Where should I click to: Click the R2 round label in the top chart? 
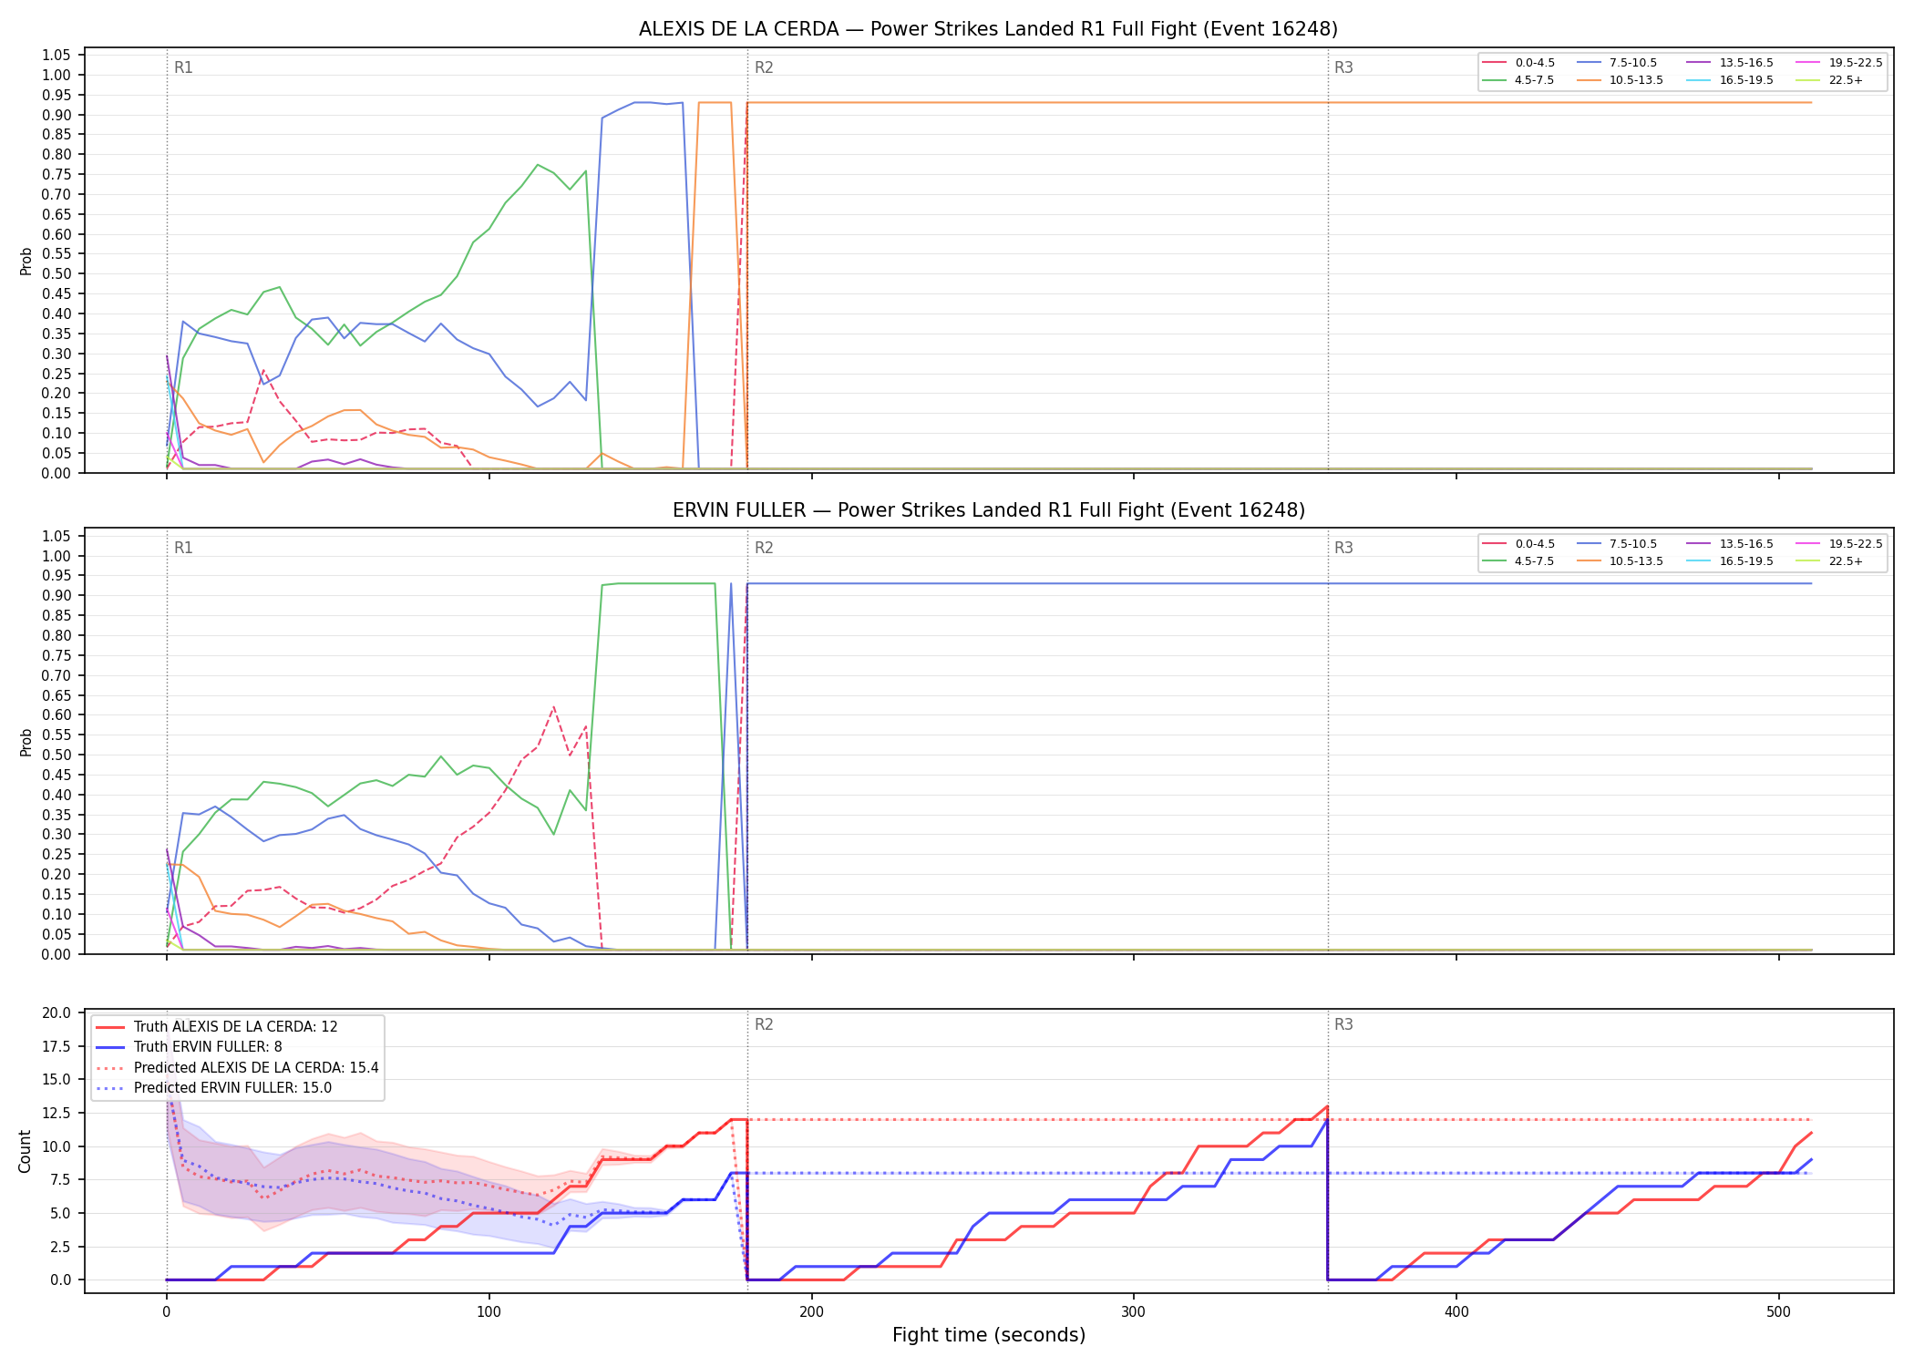[764, 67]
